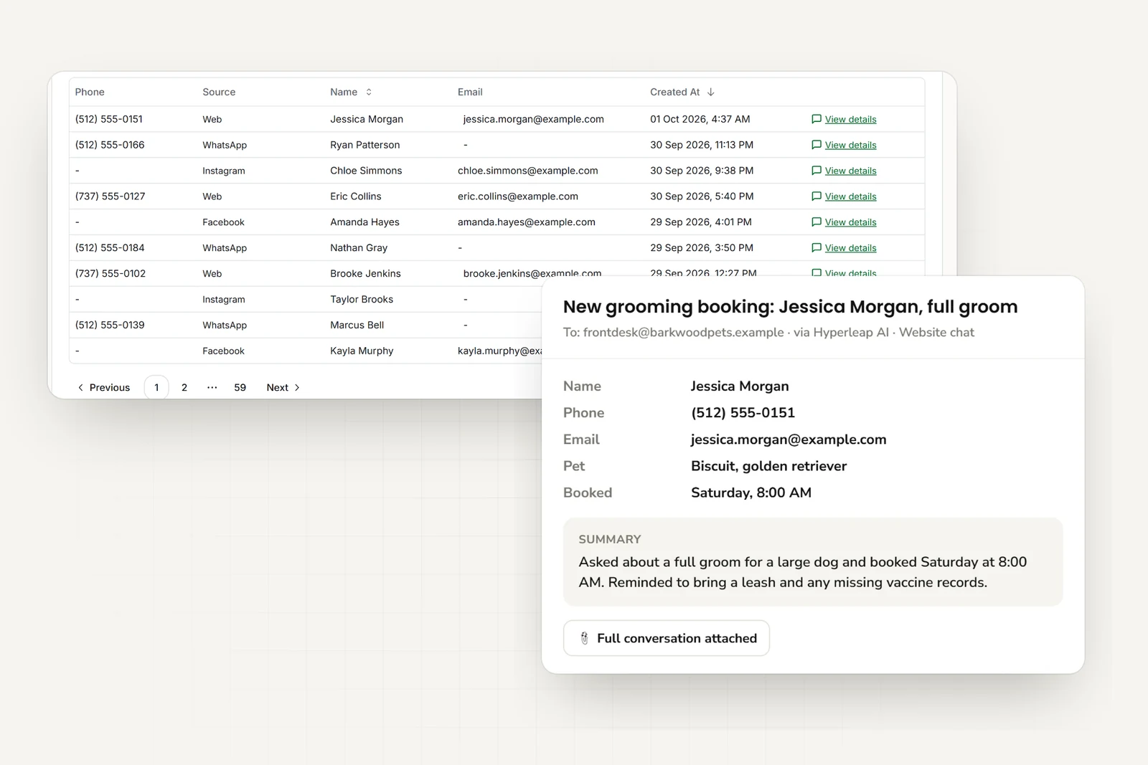This screenshot has height=765, width=1148.
Task: Select email eric.collins@example.com cell
Action: tap(518, 196)
